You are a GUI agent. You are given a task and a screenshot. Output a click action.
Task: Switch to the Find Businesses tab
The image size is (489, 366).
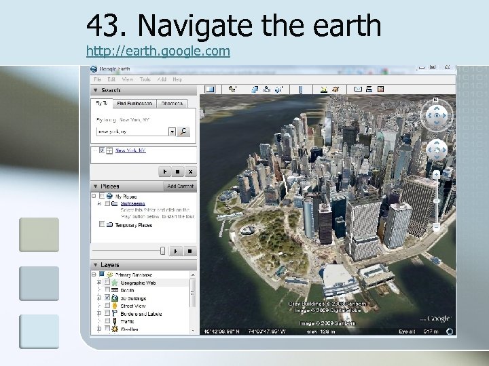[134, 103]
